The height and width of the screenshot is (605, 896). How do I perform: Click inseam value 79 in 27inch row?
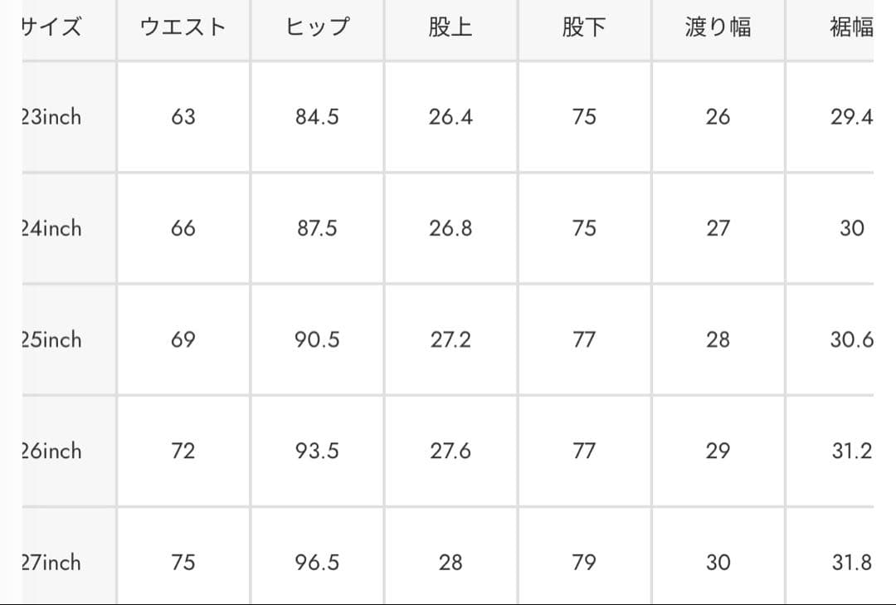pos(584,562)
